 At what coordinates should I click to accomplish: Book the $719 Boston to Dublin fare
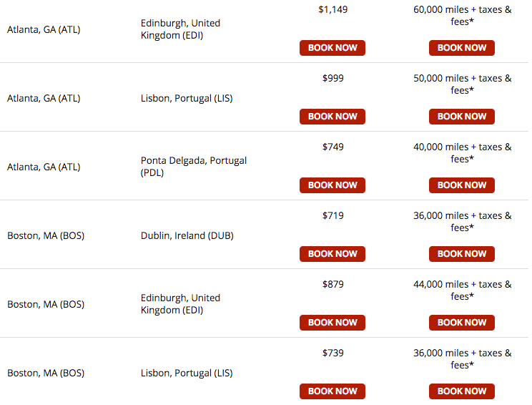pyautogui.click(x=332, y=254)
